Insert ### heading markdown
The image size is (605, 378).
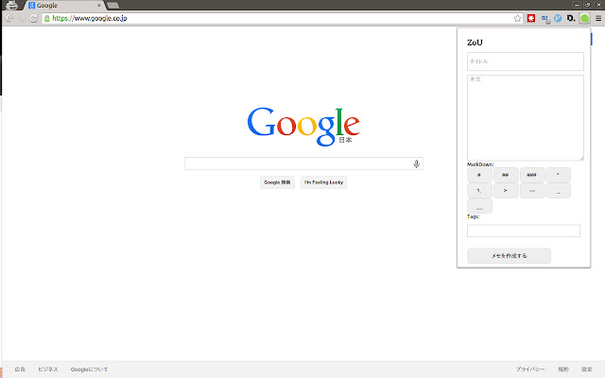(x=532, y=175)
